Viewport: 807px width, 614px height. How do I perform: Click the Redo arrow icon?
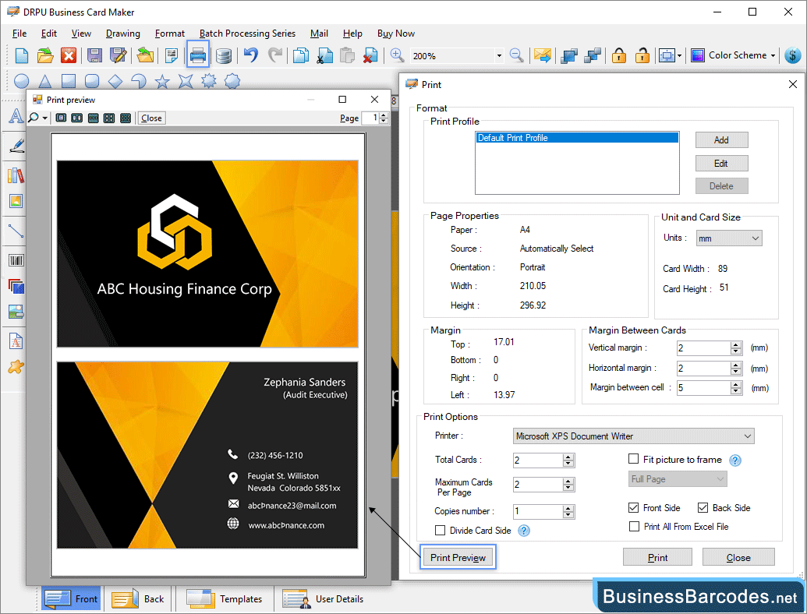[276, 55]
